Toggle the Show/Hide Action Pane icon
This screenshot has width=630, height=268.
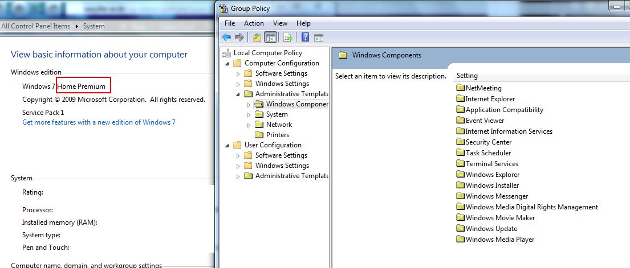(x=319, y=38)
